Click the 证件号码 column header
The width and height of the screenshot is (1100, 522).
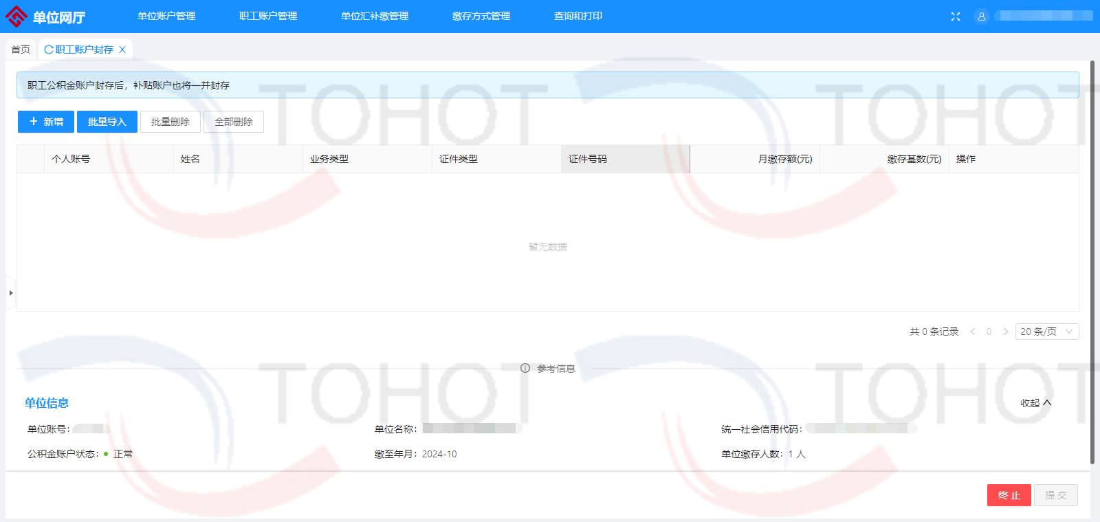tap(588, 159)
